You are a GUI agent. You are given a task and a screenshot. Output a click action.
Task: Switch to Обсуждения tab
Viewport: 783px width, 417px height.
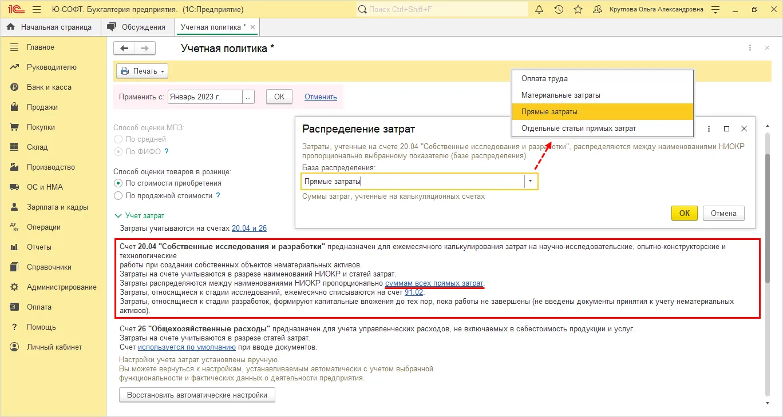click(x=137, y=27)
